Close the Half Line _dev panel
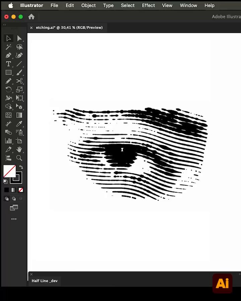Screen dimensions: 241x301 pyautogui.click(x=31, y=274)
